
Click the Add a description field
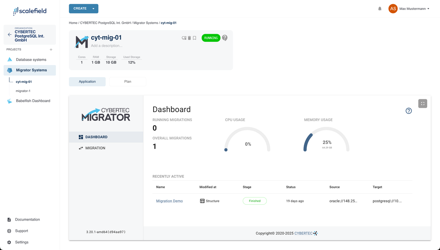coord(107,46)
